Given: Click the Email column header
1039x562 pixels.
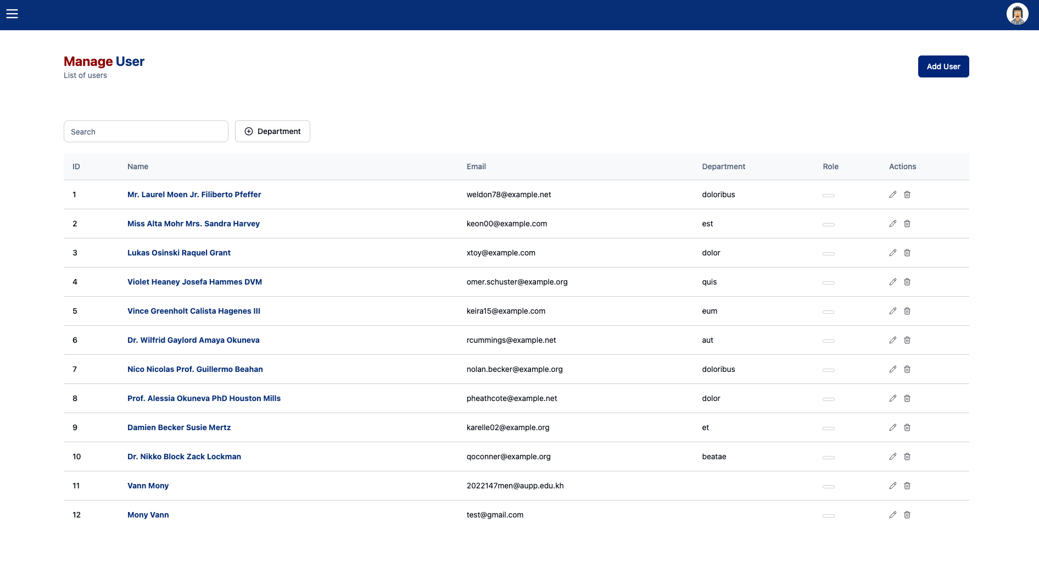Looking at the screenshot, I should click(x=476, y=166).
